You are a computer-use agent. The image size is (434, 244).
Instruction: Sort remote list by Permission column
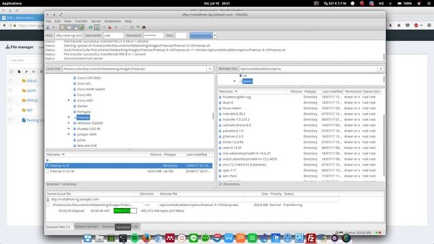pyautogui.click(x=353, y=91)
